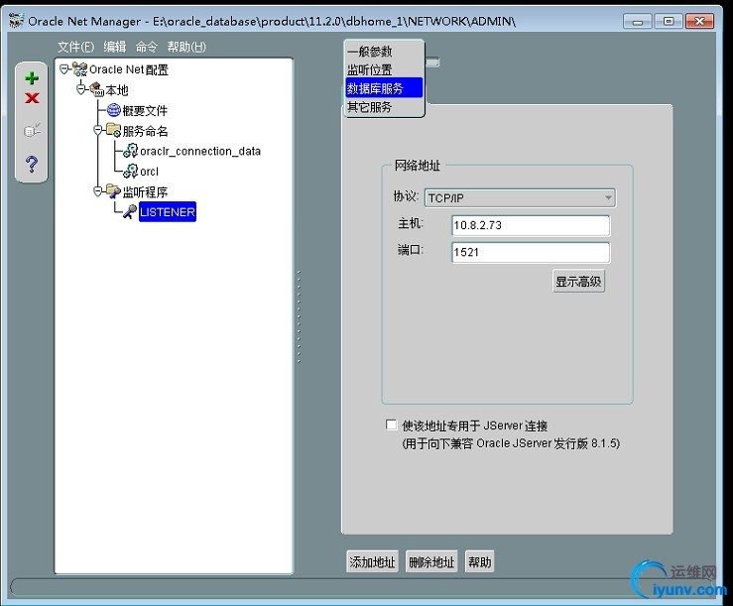Viewport: 733px width, 606px height.
Task: Open the 文件(F) menu
Action: click(x=76, y=47)
